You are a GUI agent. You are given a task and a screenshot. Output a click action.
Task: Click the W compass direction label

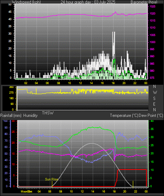155,93
